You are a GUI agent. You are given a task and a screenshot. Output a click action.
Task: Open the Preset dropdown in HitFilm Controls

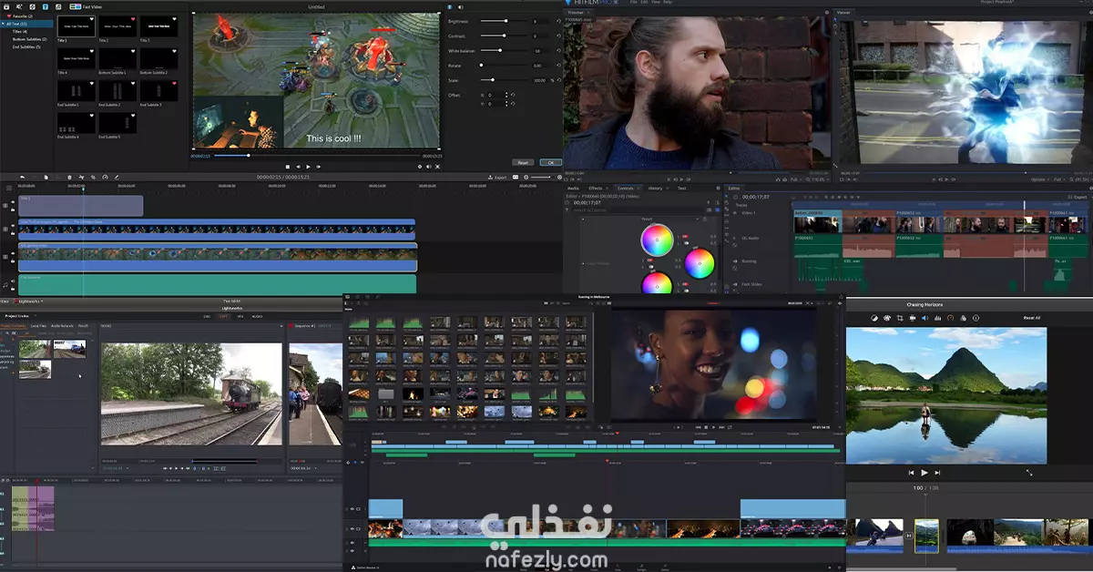[669, 219]
